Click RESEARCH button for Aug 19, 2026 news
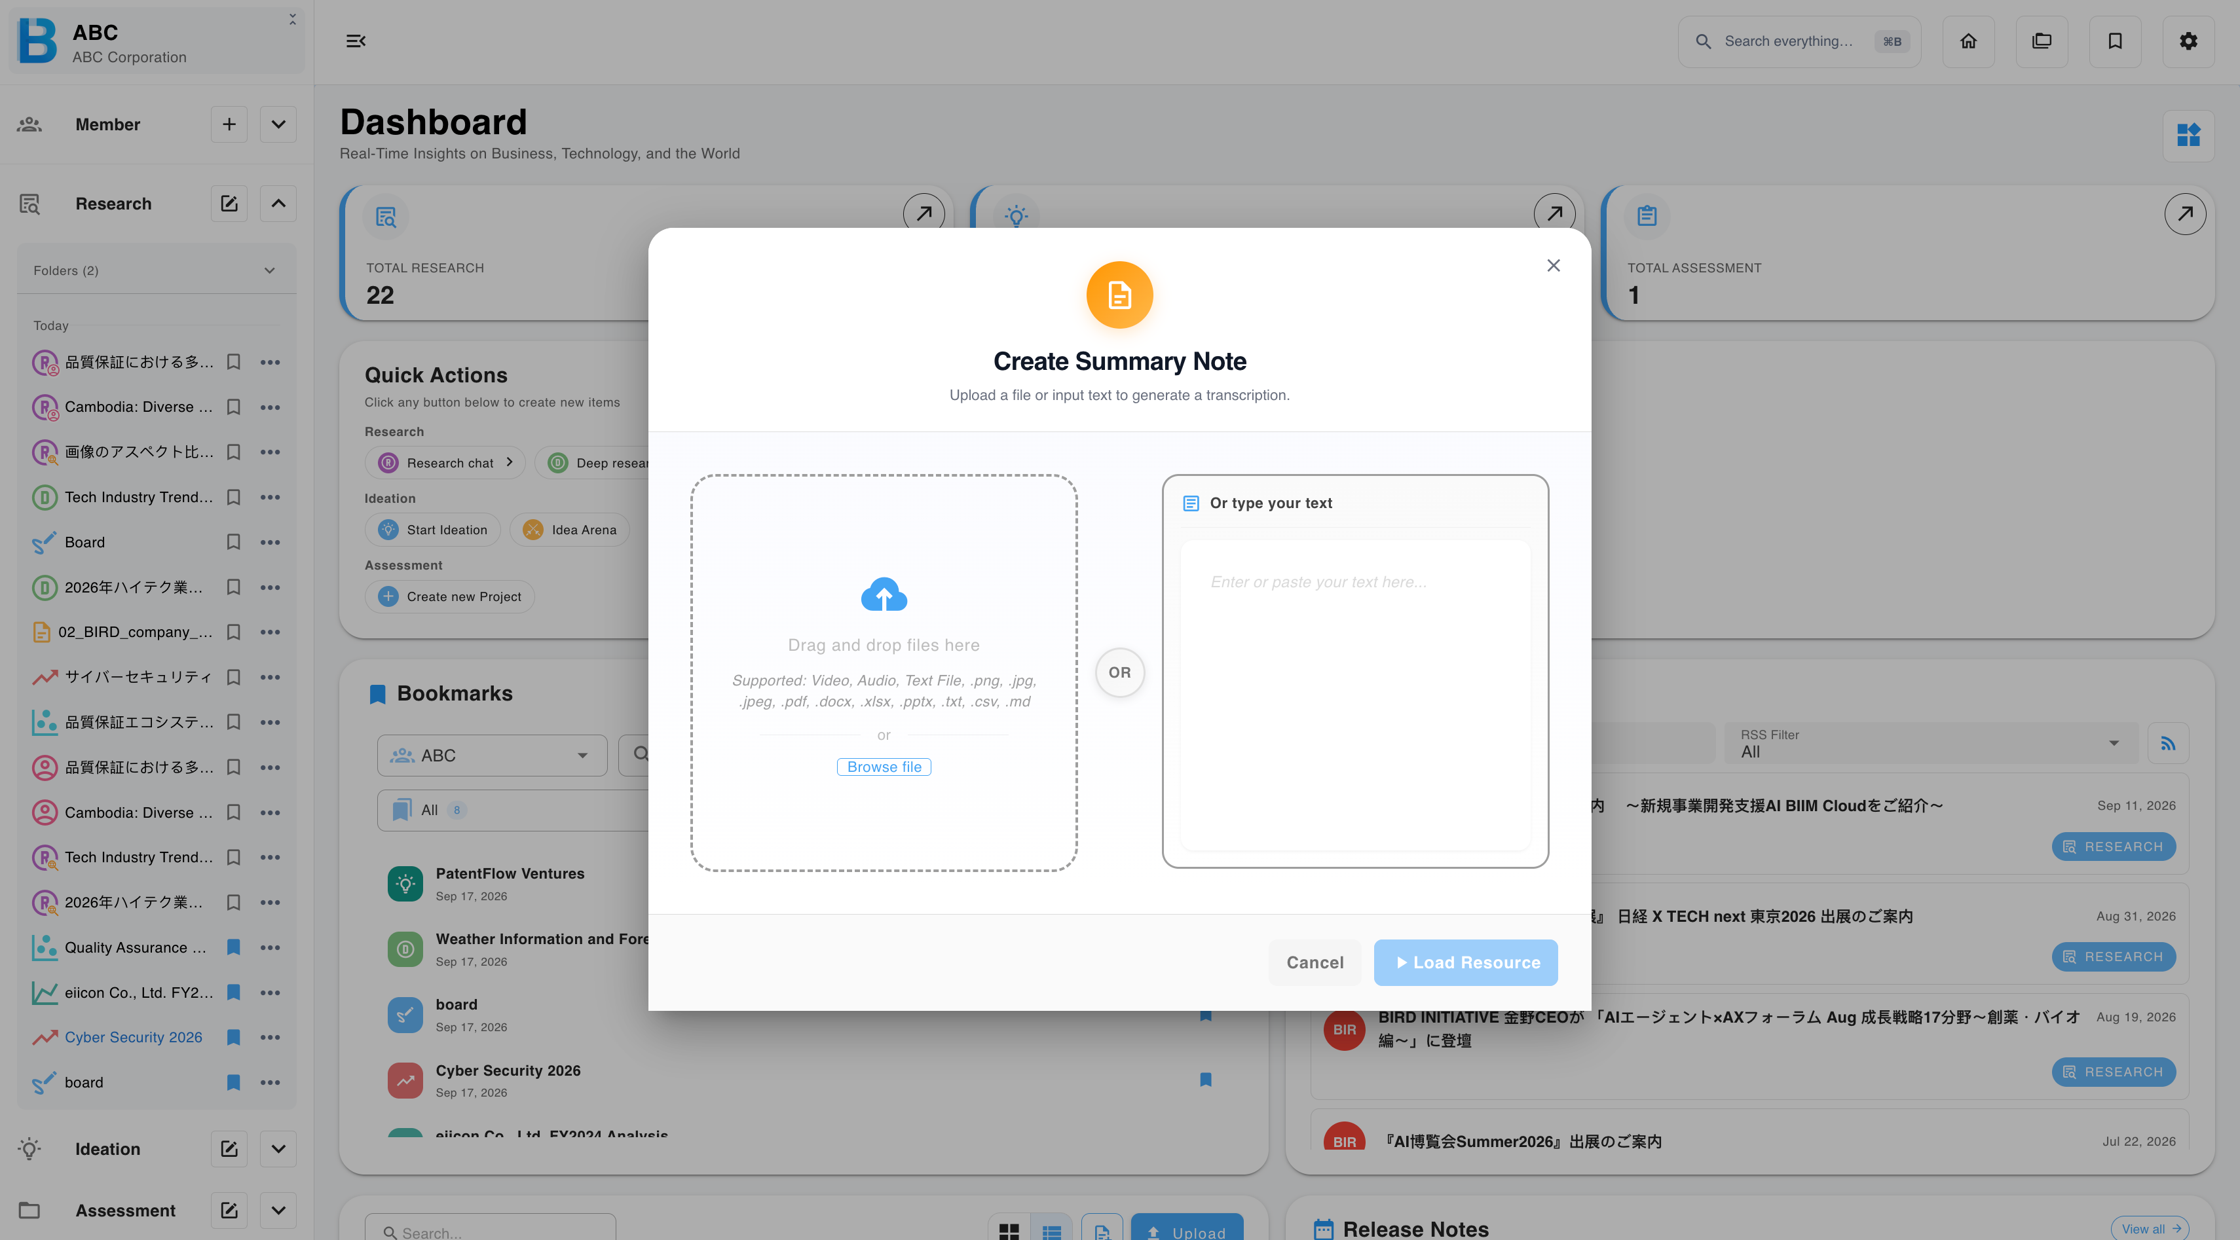Image resolution: width=2240 pixels, height=1240 pixels. tap(2113, 1072)
